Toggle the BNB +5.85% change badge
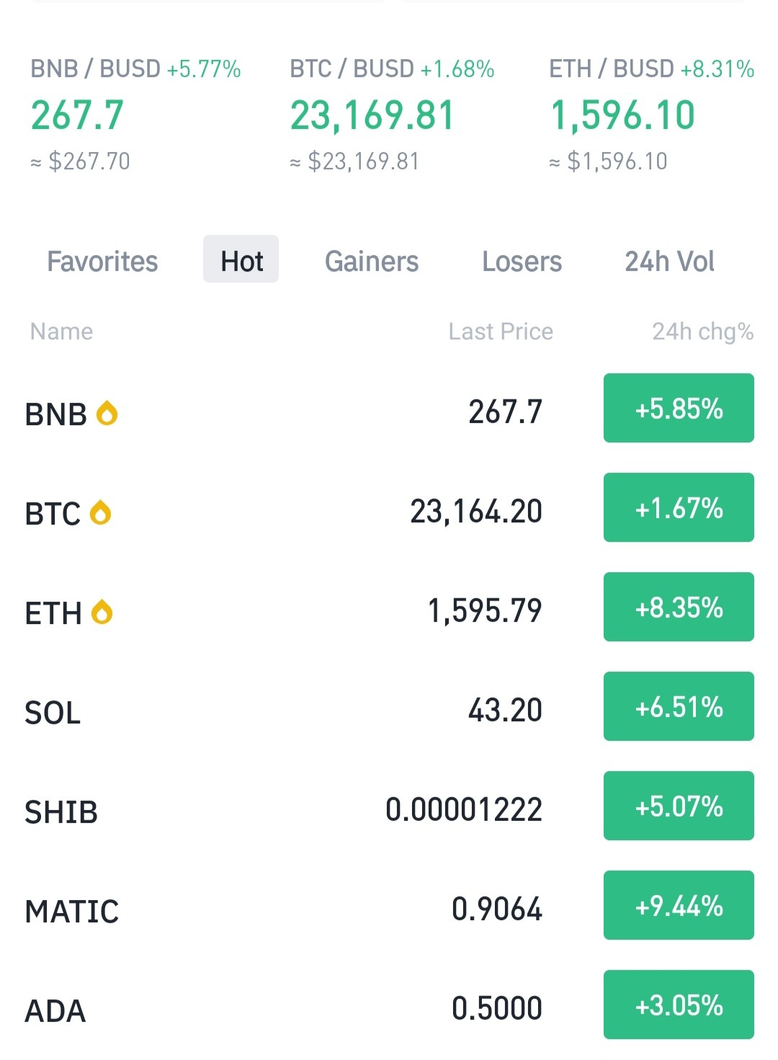Viewport: 778px width, 1060px height. pos(679,408)
